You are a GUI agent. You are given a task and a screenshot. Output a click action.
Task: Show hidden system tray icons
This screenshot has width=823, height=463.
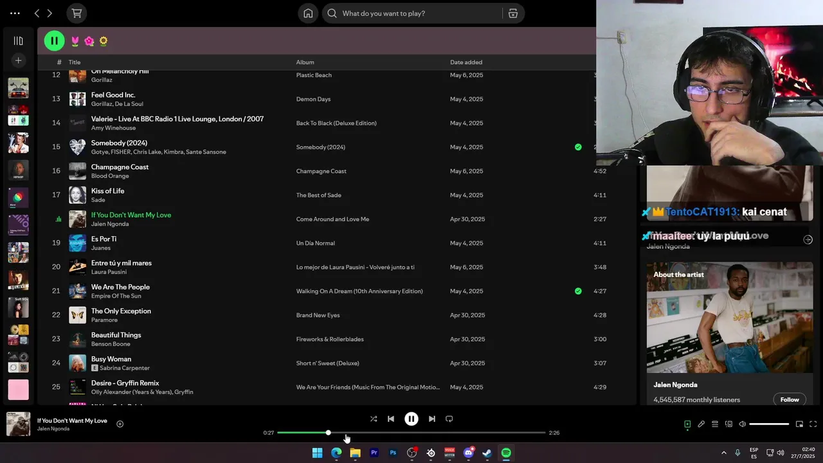[x=723, y=453]
